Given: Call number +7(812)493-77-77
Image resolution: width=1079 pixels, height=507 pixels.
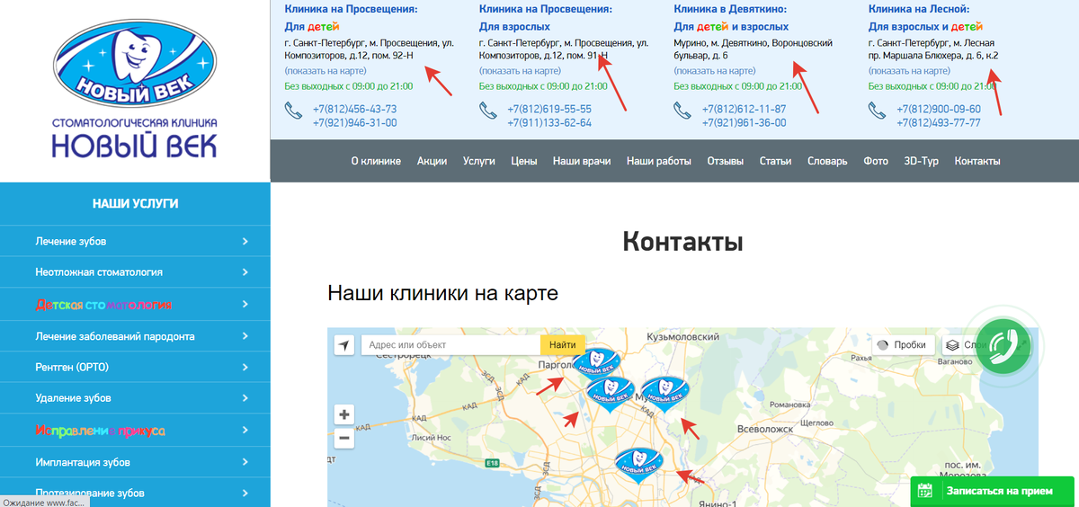Looking at the screenshot, I should [x=939, y=123].
